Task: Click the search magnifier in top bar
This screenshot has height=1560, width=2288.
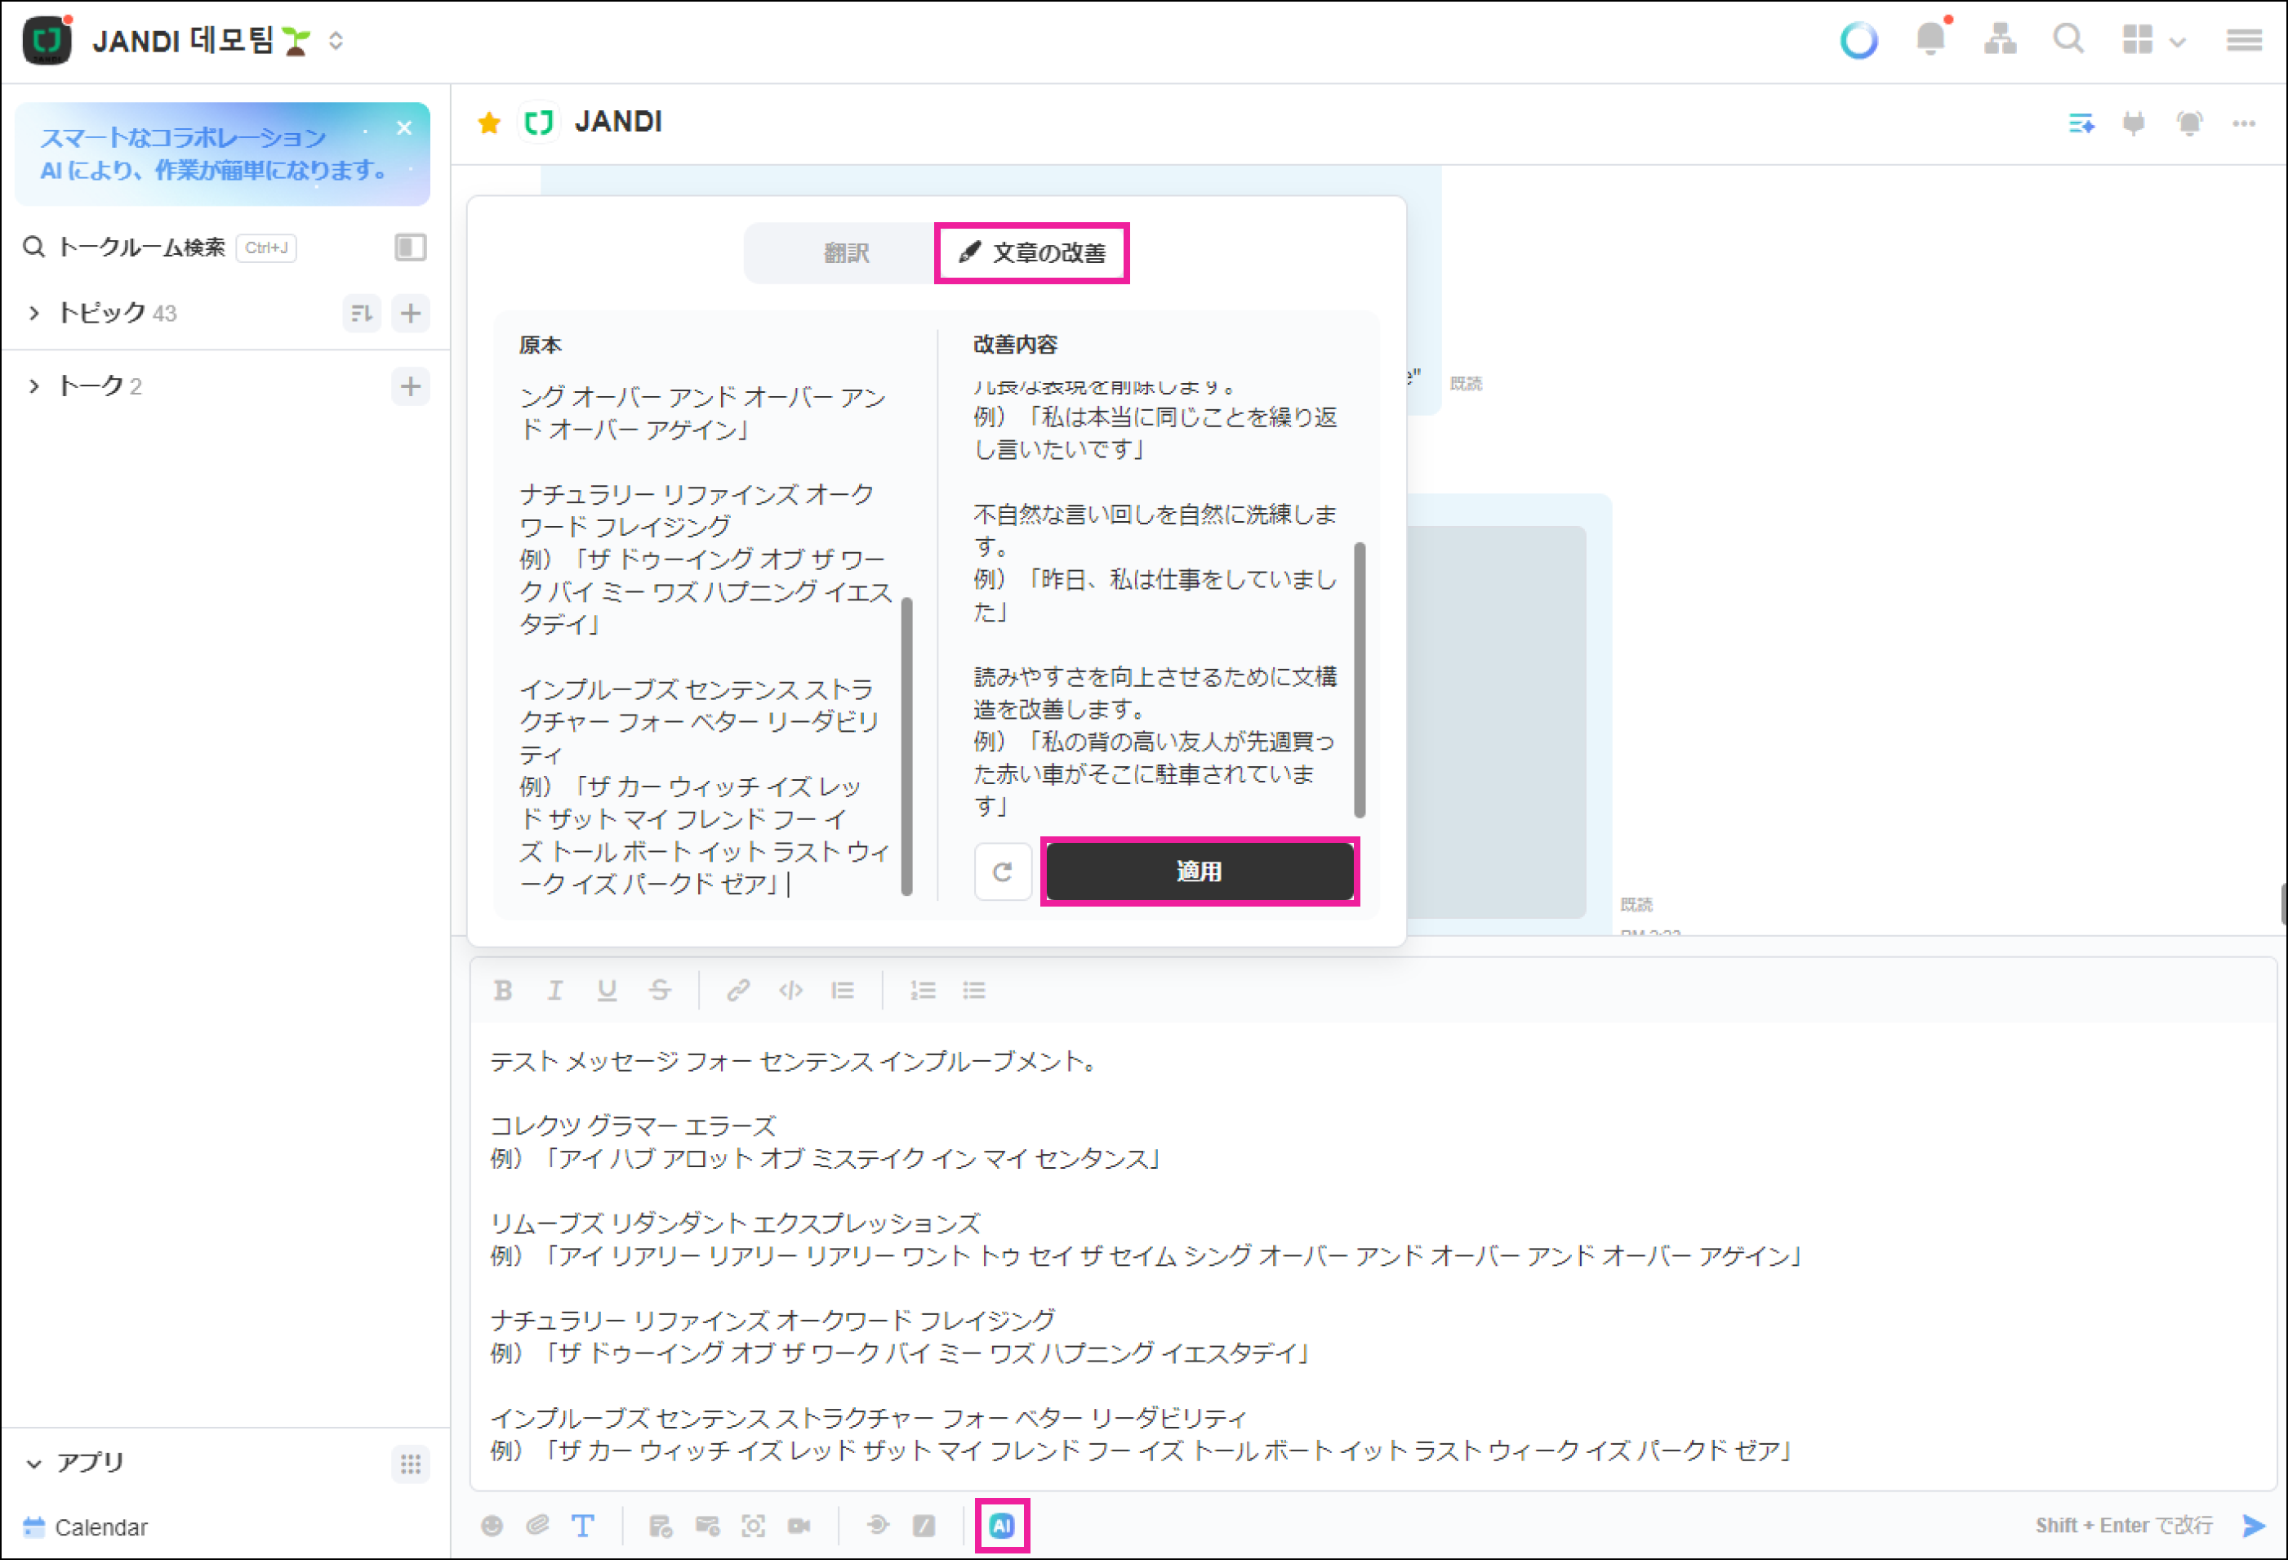Action: click(x=2068, y=39)
